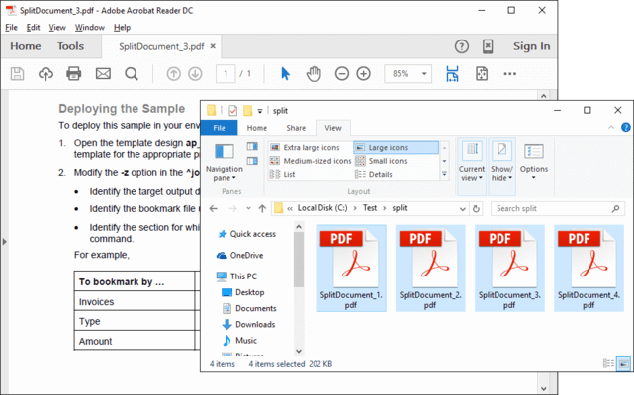
Task: Click the arrow Selection tool
Action: 285,74
